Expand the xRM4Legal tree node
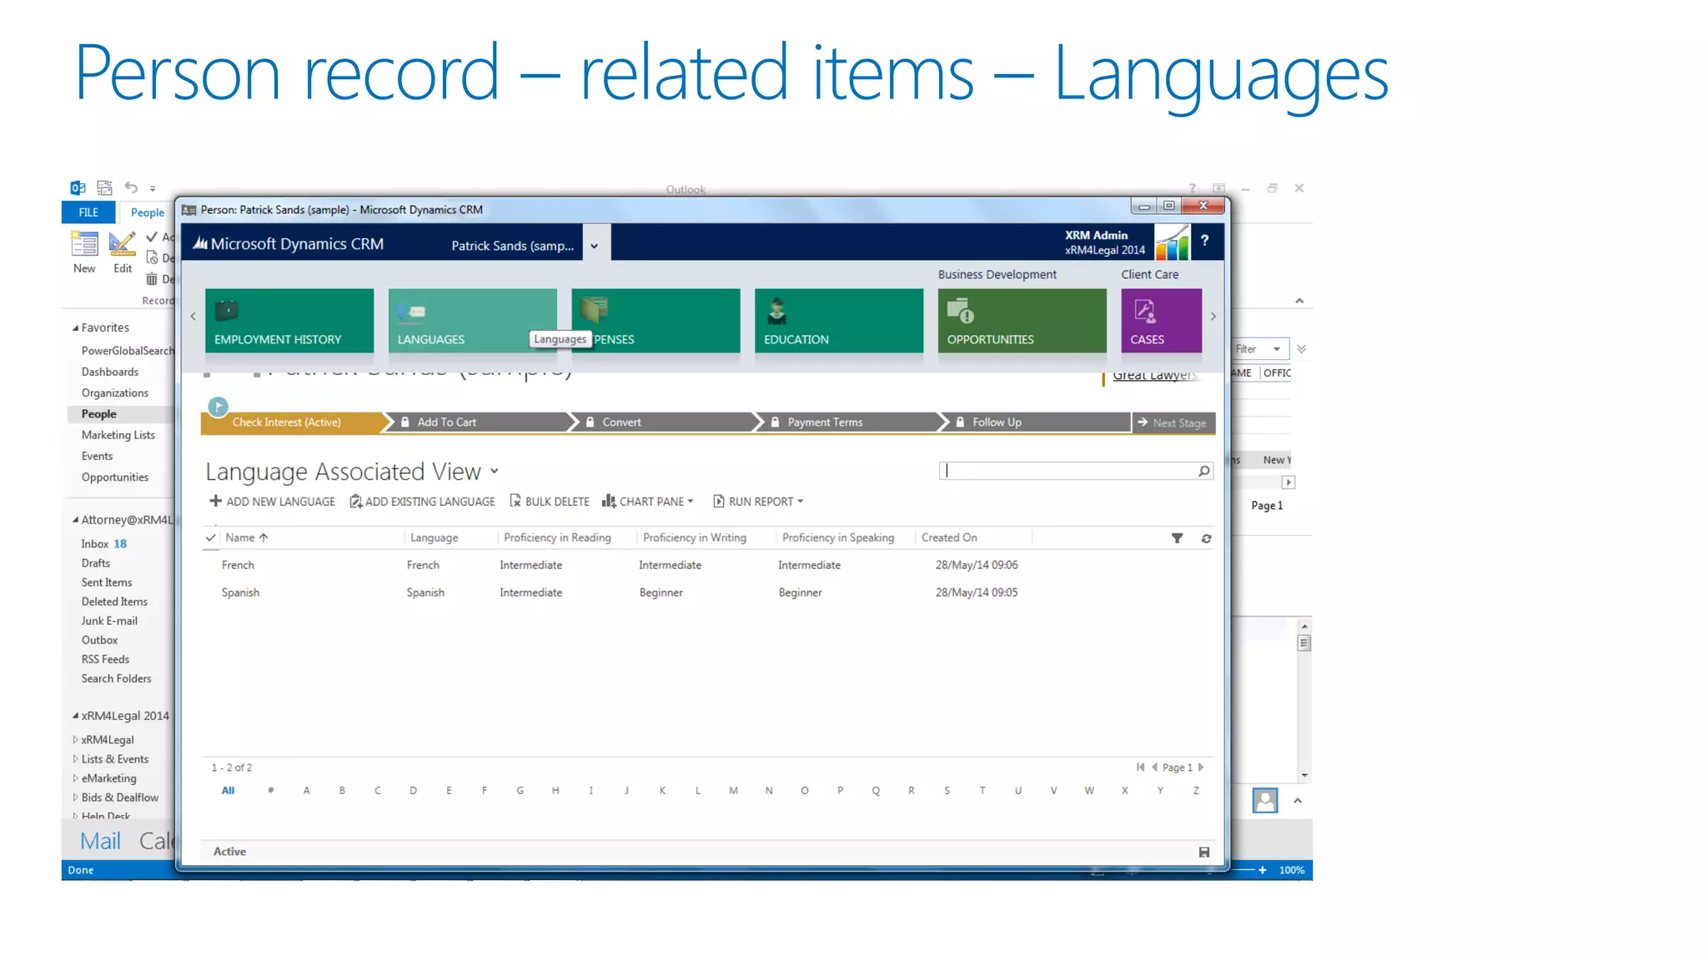The image size is (1708, 960). [75, 740]
